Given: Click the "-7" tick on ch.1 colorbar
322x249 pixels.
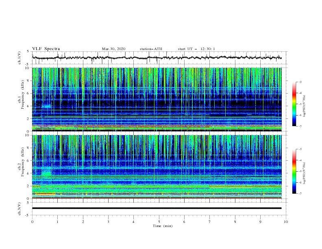Looking at the screenshot, I should click(x=300, y=126).
